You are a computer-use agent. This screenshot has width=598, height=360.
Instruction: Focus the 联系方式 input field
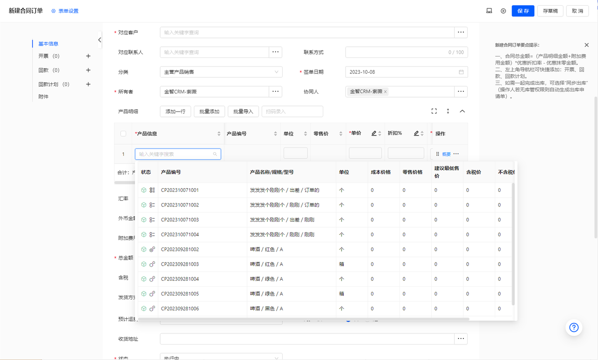coord(406,52)
